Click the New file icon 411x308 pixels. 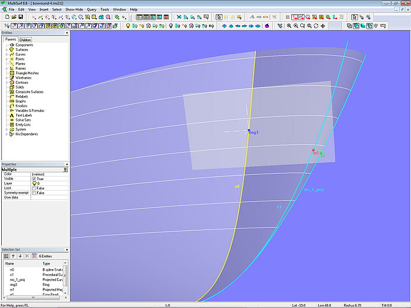(6, 17)
